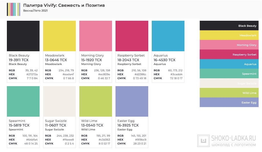Select the Easter Egg sidebar bar
Viewport: 262px width, 152px height.
click(229, 102)
